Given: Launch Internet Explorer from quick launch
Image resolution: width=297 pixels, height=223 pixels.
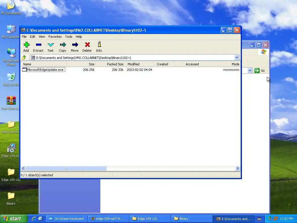Looking at the screenshot, I should 34,219.
